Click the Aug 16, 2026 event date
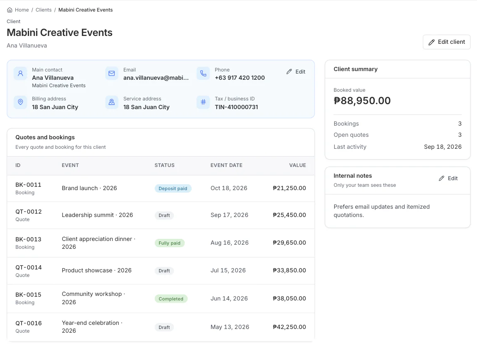 point(229,243)
